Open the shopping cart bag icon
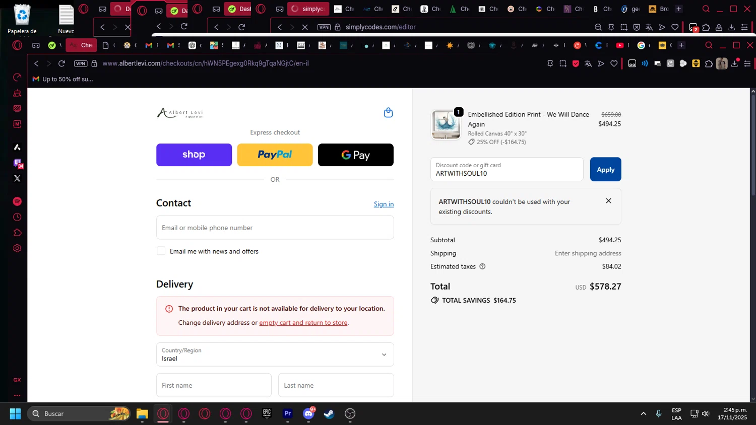 click(x=388, y=112)
